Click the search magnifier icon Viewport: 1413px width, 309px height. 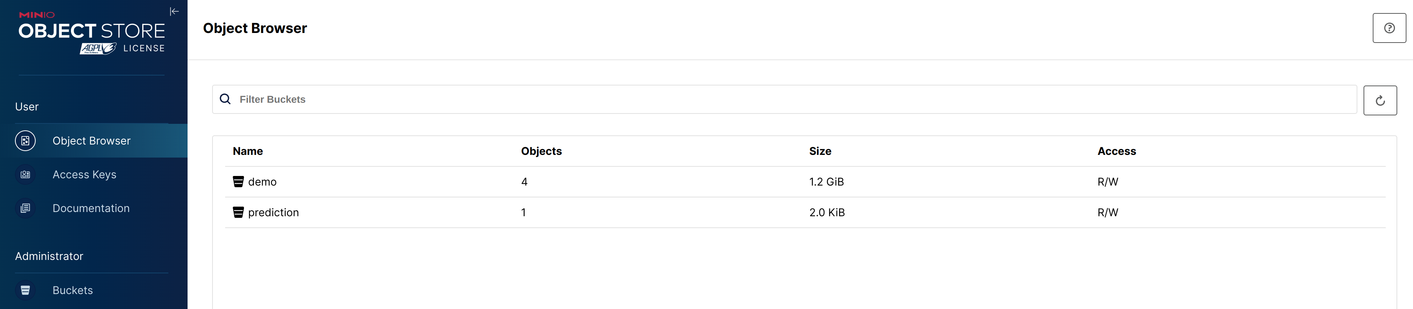coord(225,99)
